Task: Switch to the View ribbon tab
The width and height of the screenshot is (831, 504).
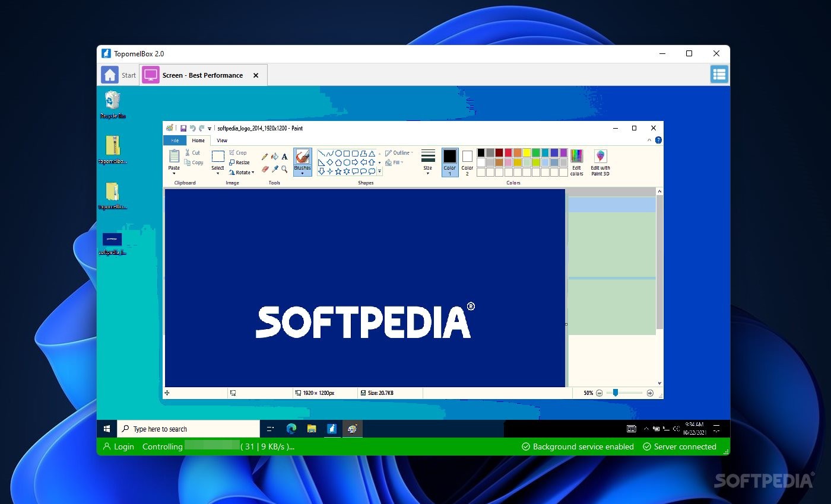Action: coord(222,141)
